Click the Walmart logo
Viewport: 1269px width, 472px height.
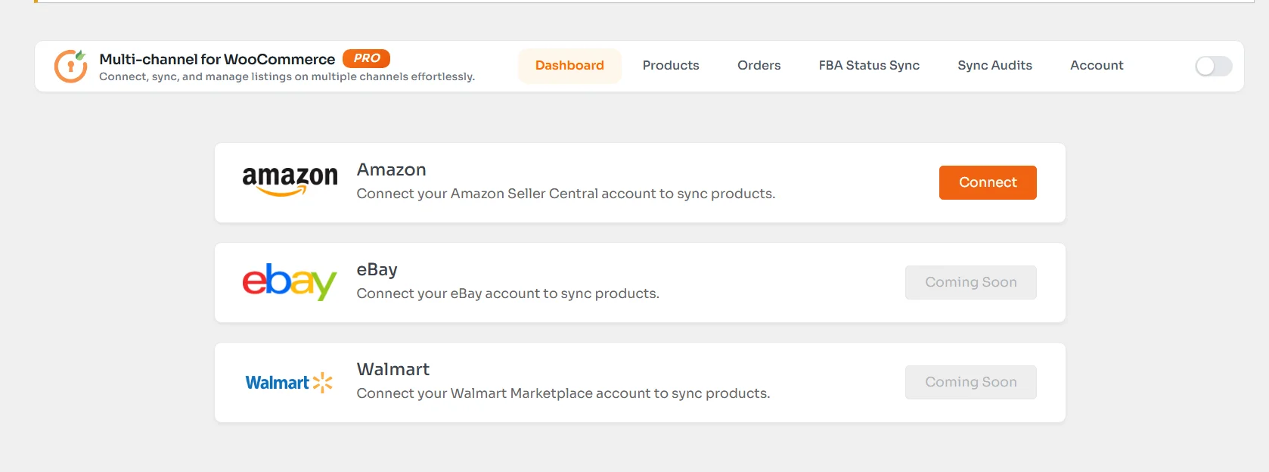tap(290, 383)
